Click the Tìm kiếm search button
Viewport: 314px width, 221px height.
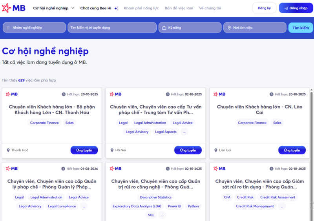300,28
